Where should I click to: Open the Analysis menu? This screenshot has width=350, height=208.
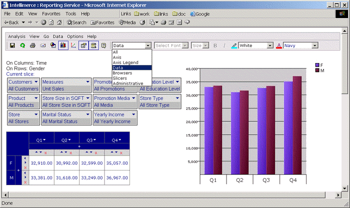tap(16, 36)
